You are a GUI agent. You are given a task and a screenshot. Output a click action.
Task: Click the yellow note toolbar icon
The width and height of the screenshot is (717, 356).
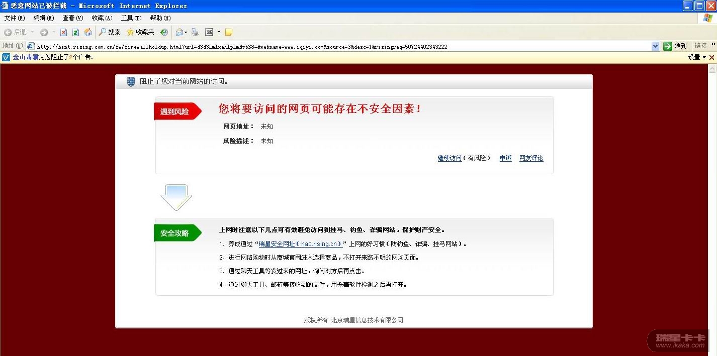point(229,32)
